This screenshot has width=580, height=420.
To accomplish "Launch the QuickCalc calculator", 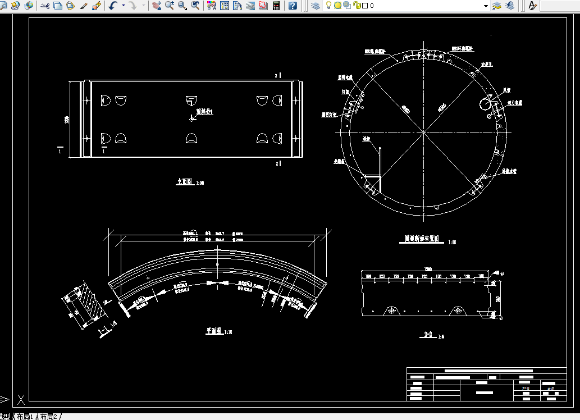I will (x=276, y=6).
